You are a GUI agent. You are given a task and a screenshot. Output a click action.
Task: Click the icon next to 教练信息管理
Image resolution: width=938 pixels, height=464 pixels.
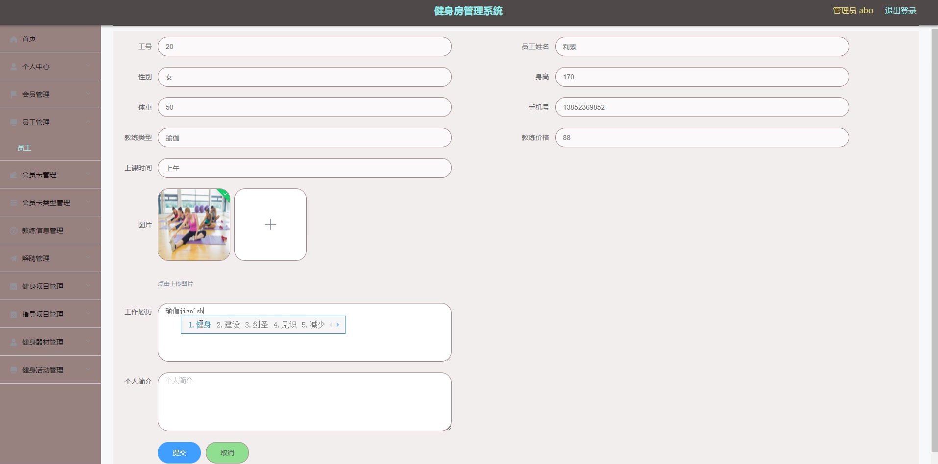[13, 230]
